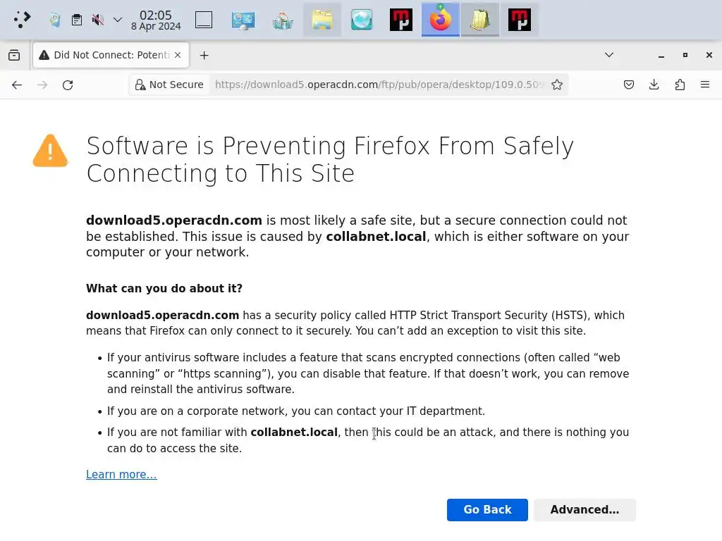Reload the current page

coord(68,85)
